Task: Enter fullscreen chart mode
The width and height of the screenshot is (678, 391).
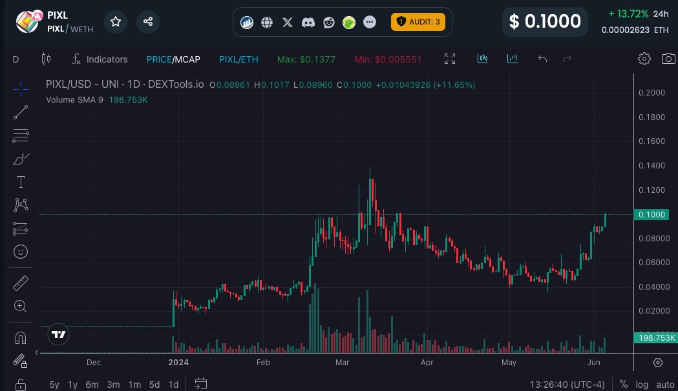Action: click(x=450, y=59)
